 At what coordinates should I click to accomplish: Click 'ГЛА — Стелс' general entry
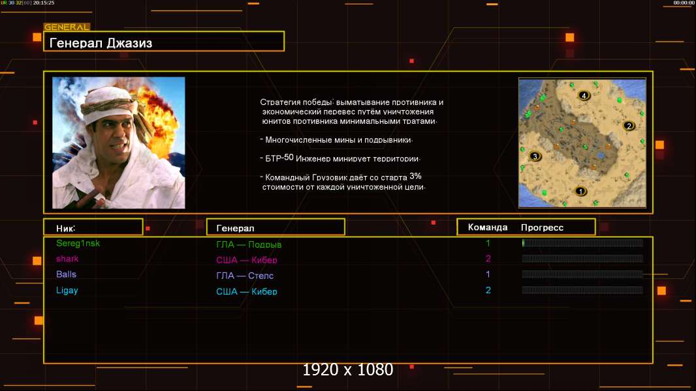click(x=245, y=276)
